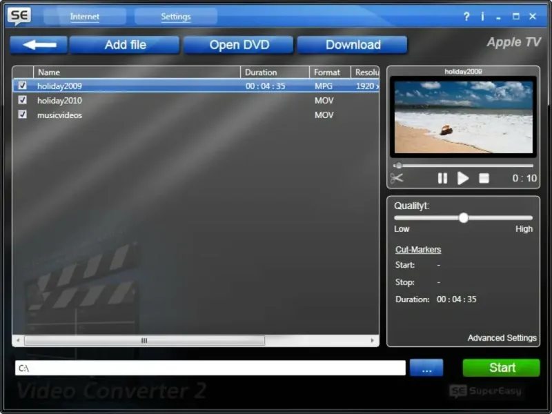
Task: Click the 00 : 04 : 35 duration cell
Action: 266,86
